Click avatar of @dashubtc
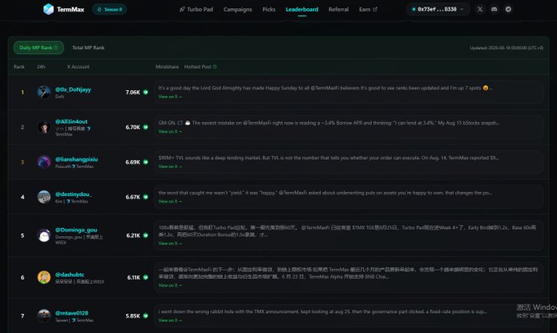The width and height of the screenshot is (557, 333). tap(44, 277)
